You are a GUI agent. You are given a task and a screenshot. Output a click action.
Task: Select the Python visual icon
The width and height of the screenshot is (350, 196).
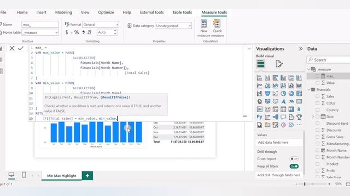point(259,117)
